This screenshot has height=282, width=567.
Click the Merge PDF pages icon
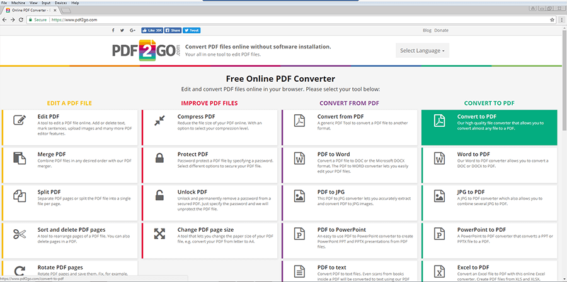pyautogui.click(x=20, y=158)
